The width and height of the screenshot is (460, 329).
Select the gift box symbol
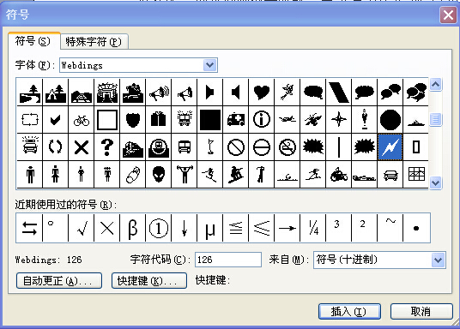159,120
